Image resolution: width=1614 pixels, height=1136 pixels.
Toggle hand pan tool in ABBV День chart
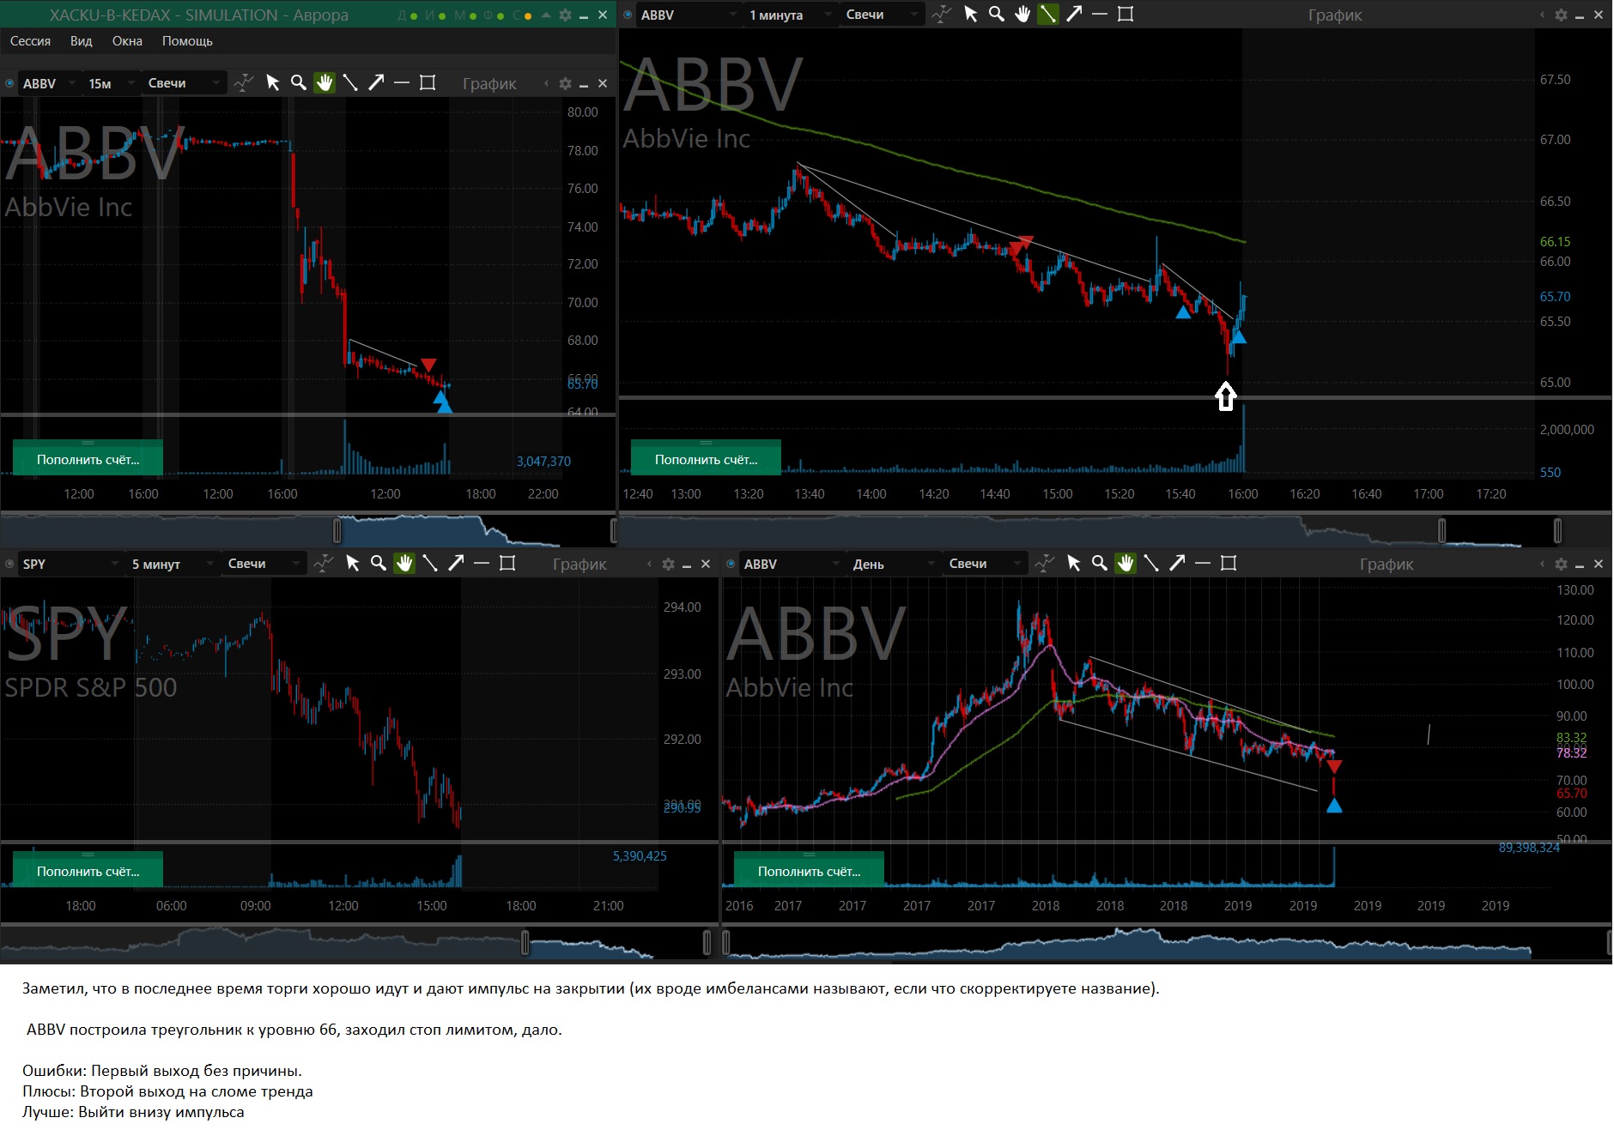[x=1126, y=564]
